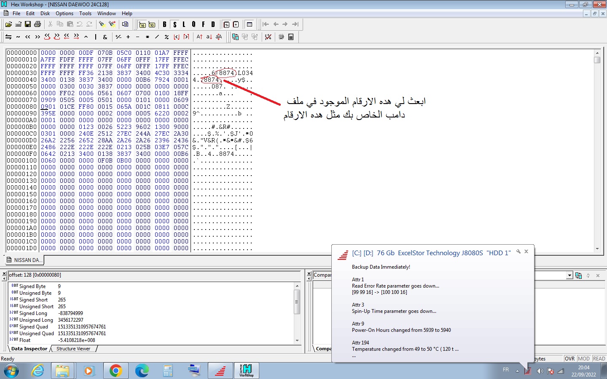
Task: Apply the Add plus operation
Action: point(128,37)
